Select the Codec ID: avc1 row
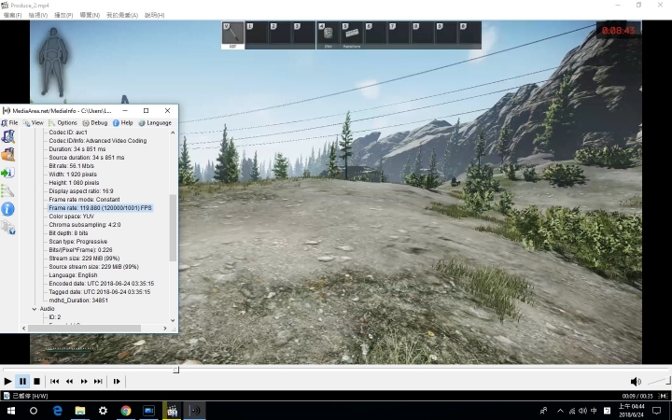This screenshot has width=672, height=420. (x=68, y=133)
